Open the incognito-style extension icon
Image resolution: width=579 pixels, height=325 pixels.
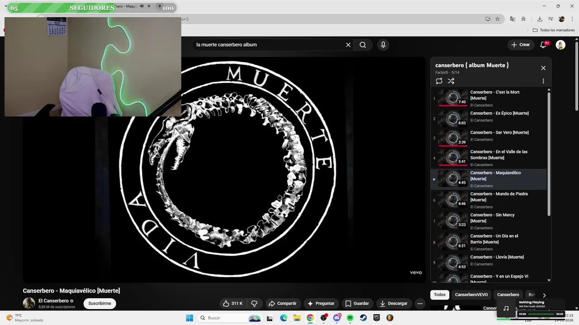523,19
